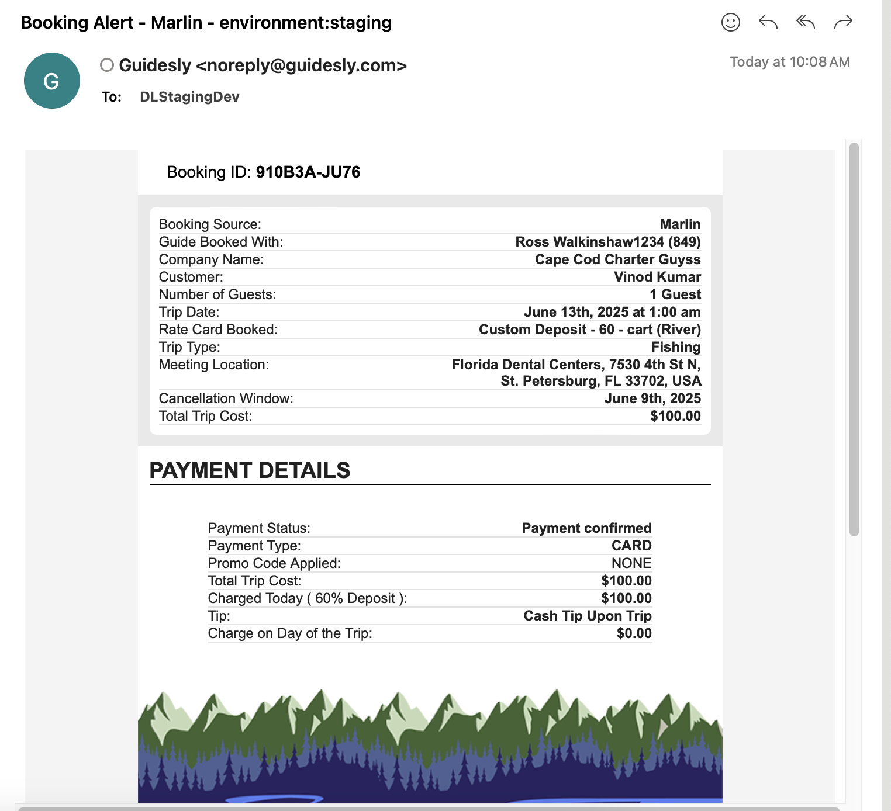This screenshot has width=891, height=811.
Task: Click the Reply All double-arrow icon
Action: [805, 22]
